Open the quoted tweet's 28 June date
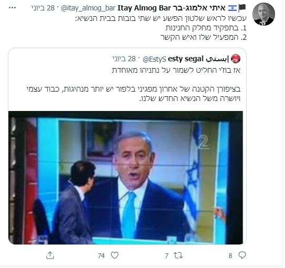 click(x=124, y=59)
